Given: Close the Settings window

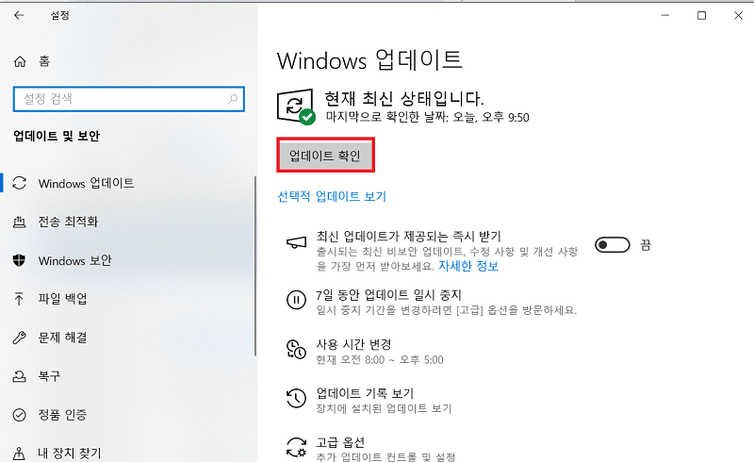Looking at the screenshot, I should tap(739, 15).
